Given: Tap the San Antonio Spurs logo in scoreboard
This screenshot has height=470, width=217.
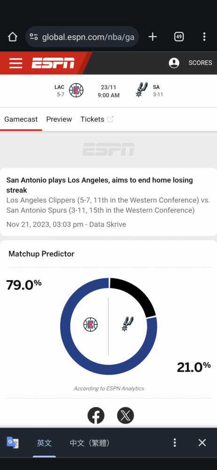Looking at the screenshot, I should coord(141,90).
